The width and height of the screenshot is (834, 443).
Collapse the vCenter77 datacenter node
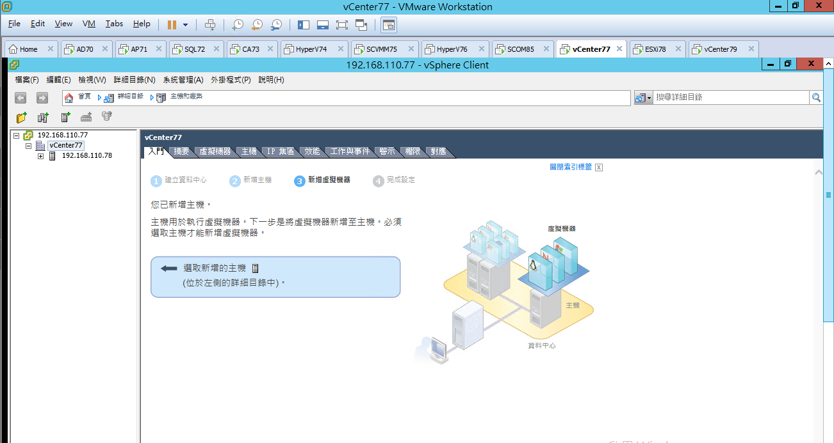[x=29, y=146]
